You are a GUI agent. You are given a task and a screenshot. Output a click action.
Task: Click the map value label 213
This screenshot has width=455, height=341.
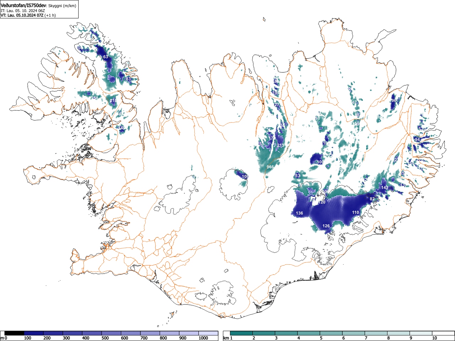click(x=280, y=146)
